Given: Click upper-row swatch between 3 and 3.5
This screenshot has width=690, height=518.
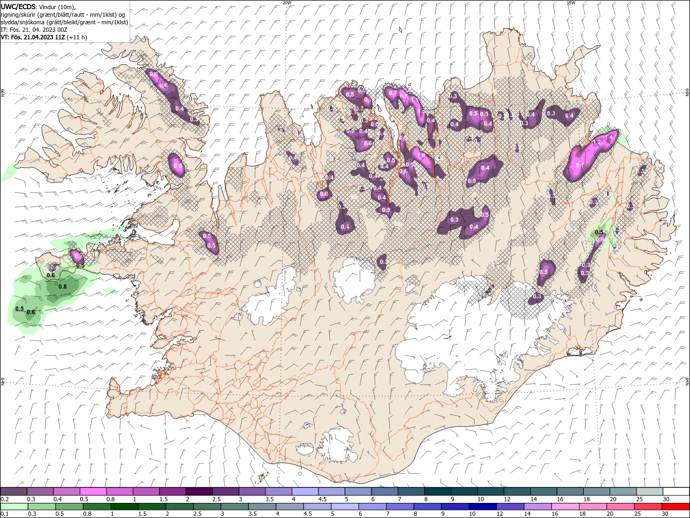Looking at the screenshot, I should point(252,492).
